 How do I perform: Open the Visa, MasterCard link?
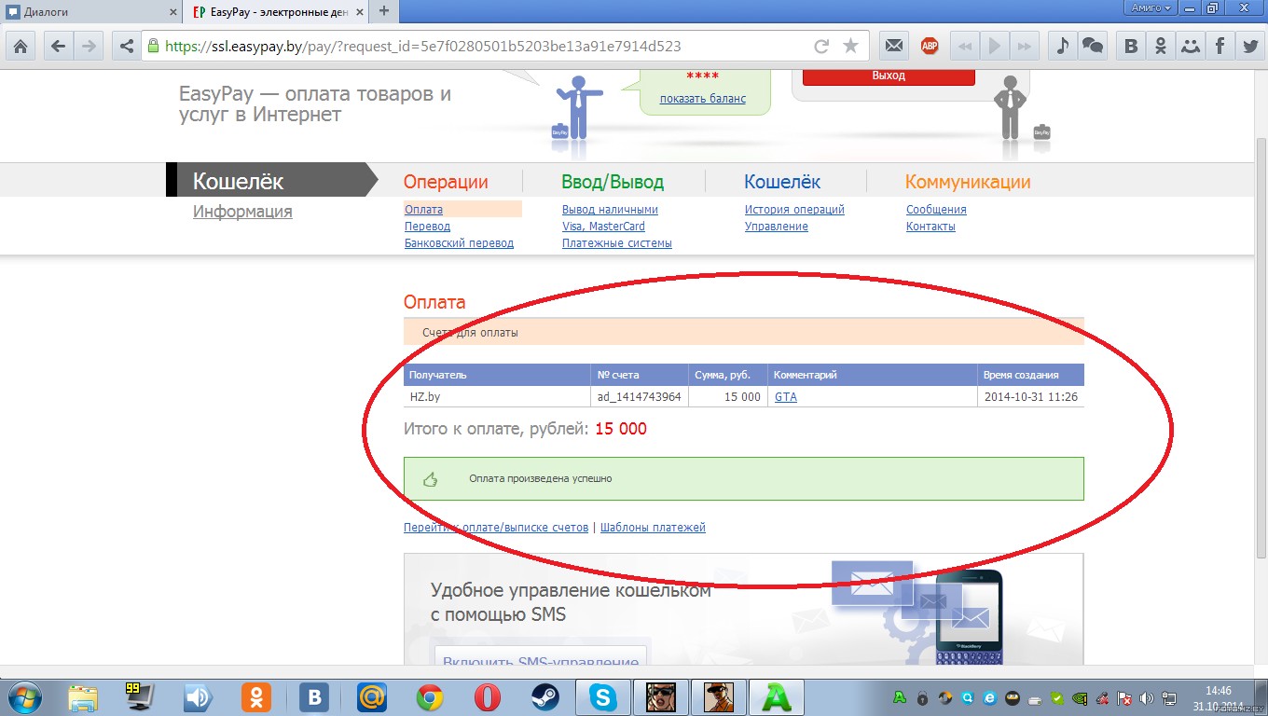[x=603, y=227]
